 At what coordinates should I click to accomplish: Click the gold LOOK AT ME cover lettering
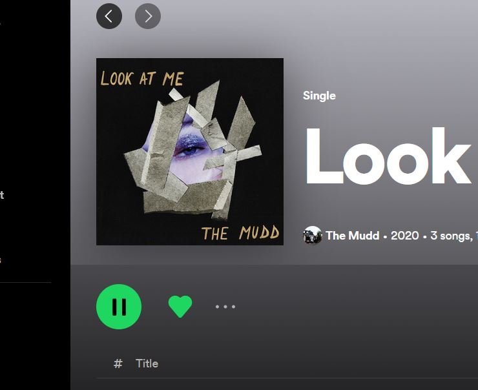(x=142, y=78)
